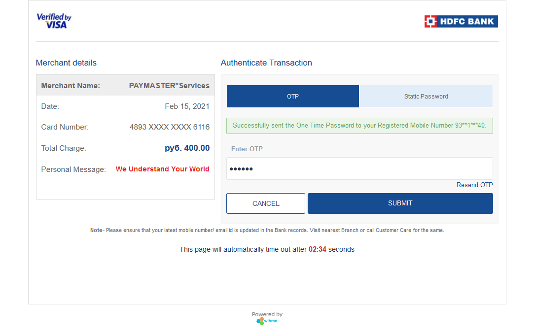Switch to the OTP tab
Screen dimensions: 534x333
pyautogui.click(x=292, y=96)
